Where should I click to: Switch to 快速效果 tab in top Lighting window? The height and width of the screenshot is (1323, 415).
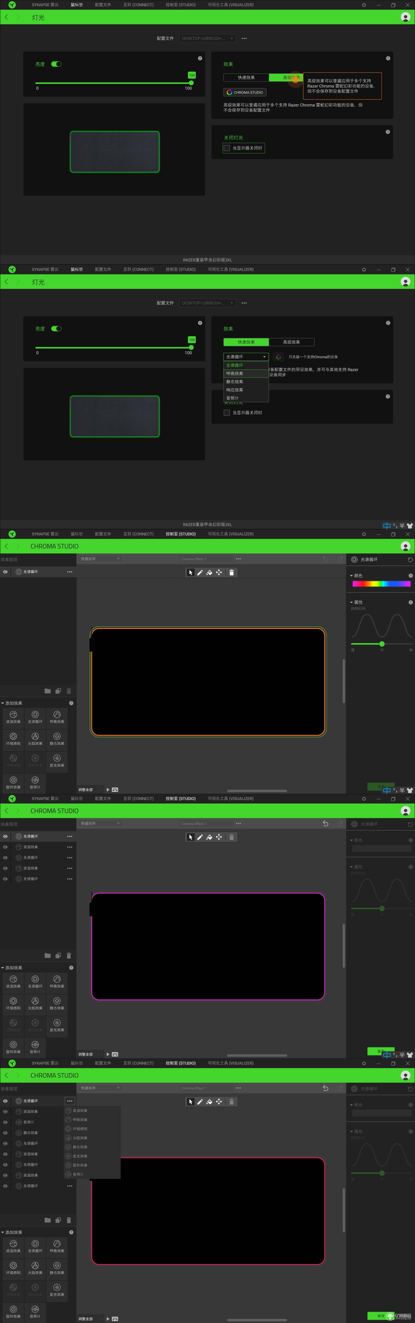point(246,77)
